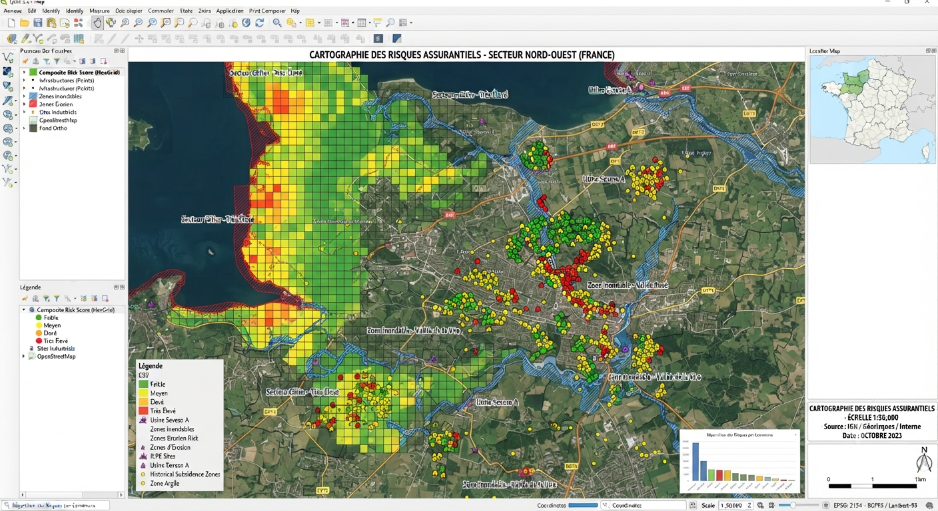Click the right scroll arrow under Légende panel
The image size is (938, 511).
point(121,495)
